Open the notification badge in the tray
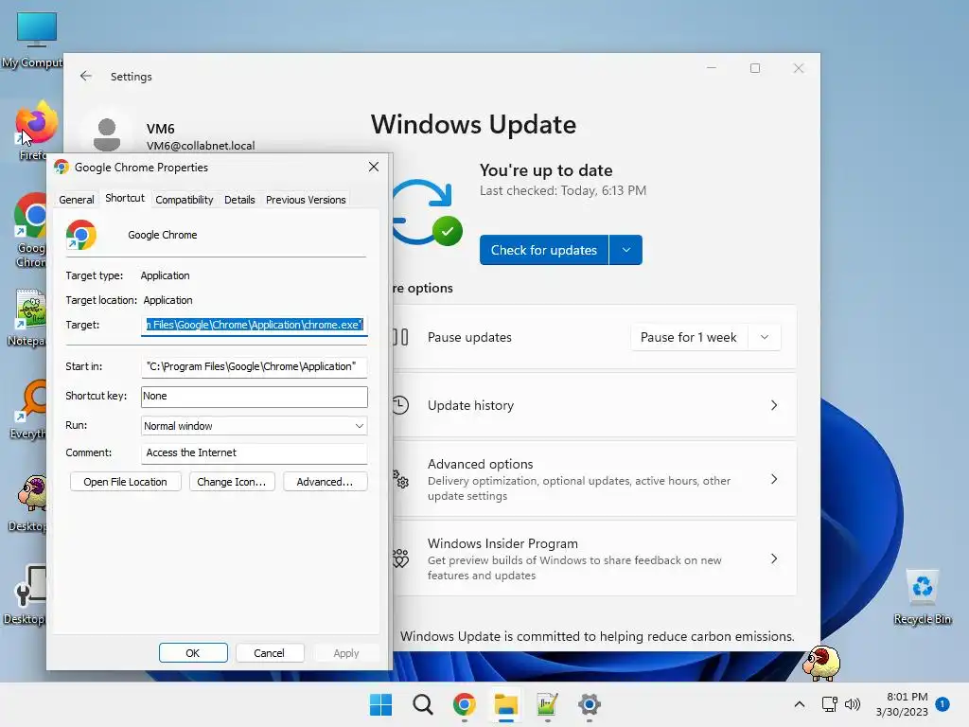The image size is (969, 727). (x=942, y=704)
